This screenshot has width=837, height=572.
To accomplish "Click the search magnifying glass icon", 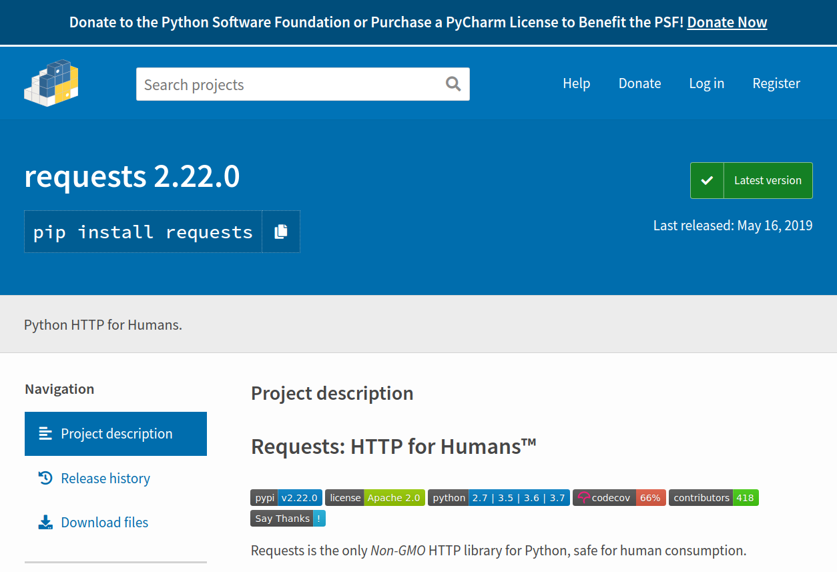I will [453, 83].
